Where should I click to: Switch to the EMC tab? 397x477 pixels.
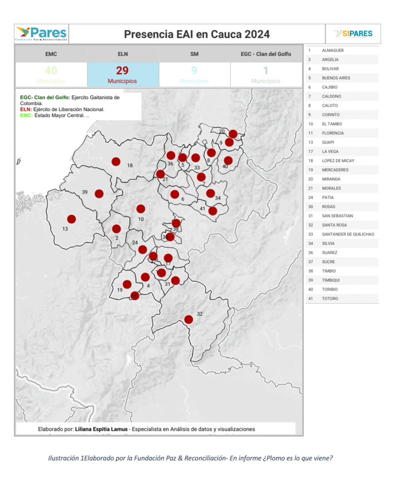(51, 54)
